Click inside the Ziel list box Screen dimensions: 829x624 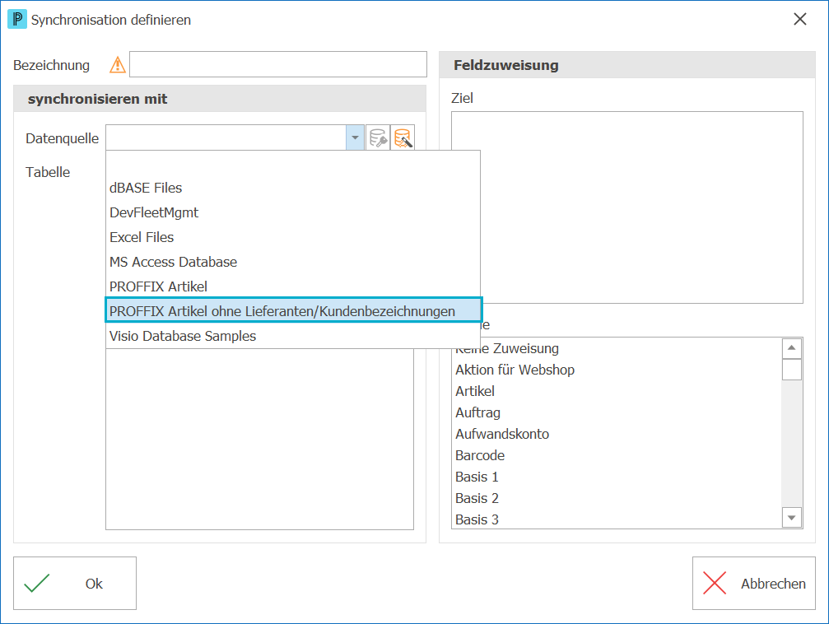[x=627, y=207]
